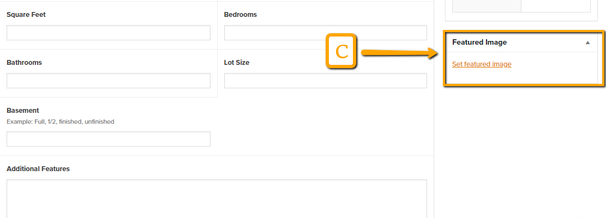Click the Bathrooms label
The height and width of the screenshot is (218, 606).
[25, 63]
